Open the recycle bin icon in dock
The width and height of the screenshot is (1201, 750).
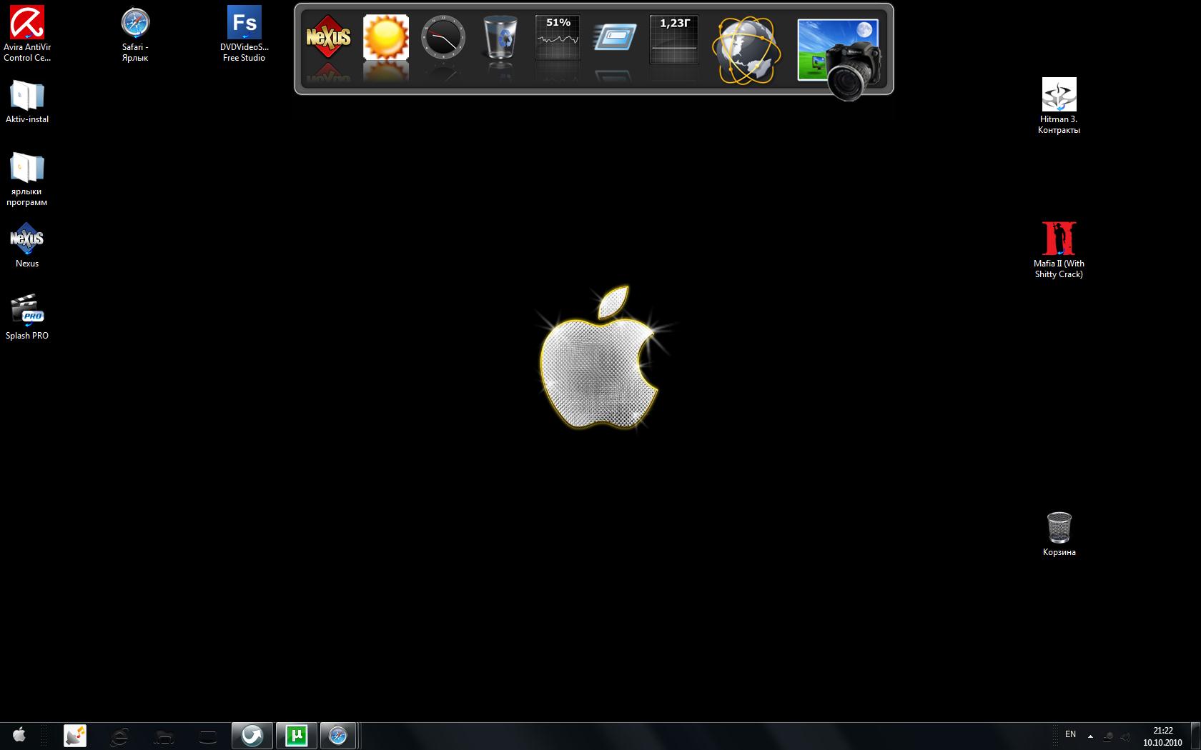click(500, 37)
